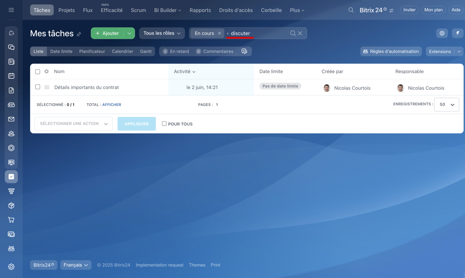Clear the filter with the X icon
465x278 pixels.
[x=300, y=33]
